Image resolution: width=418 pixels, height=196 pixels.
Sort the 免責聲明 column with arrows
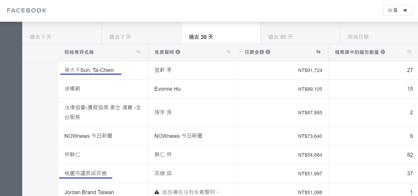coord(228,52)
